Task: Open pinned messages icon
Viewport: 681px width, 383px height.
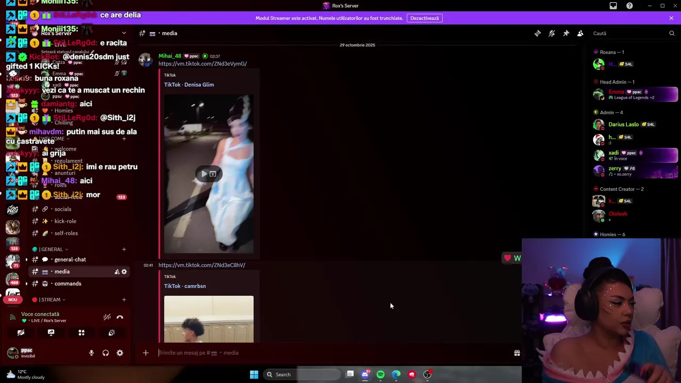Action: [x=566, y=33]
